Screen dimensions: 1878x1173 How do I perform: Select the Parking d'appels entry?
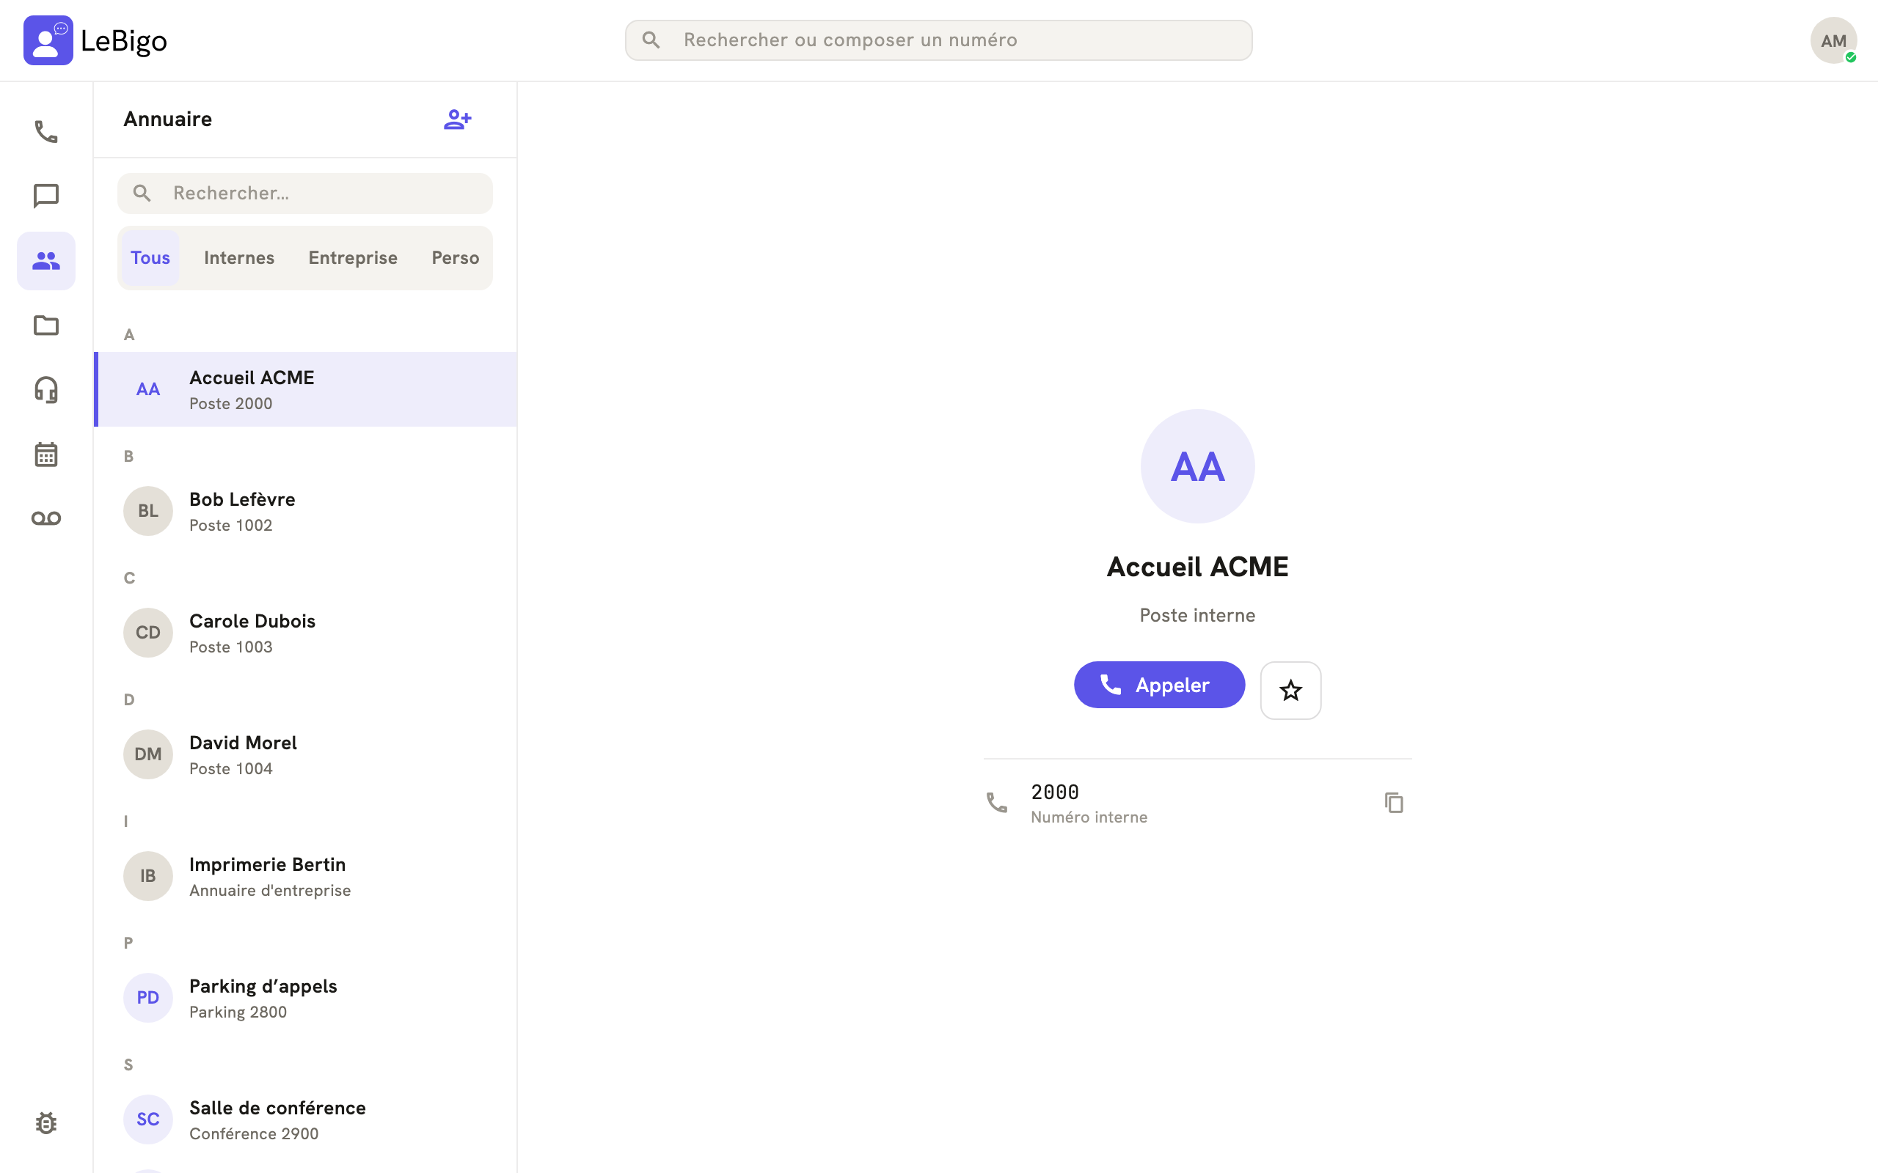(x=306, y=999)
